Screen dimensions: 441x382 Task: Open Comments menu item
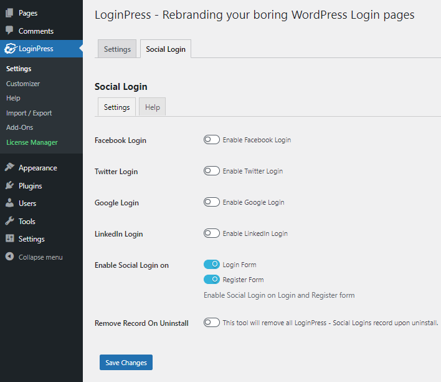coord(41,31)
